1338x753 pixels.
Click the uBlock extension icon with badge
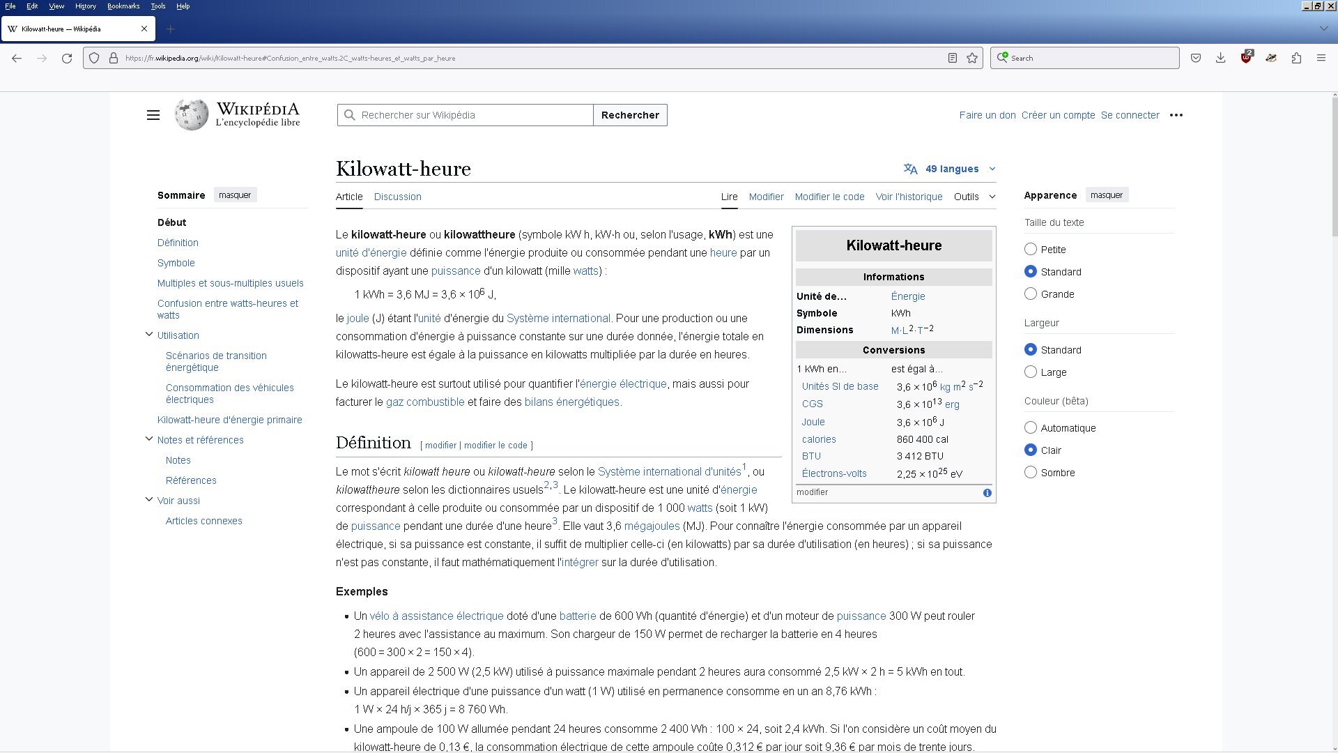pos(1246,57)
